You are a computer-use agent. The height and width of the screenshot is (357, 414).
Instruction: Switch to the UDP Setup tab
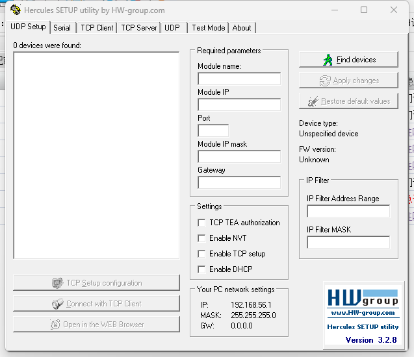point(28,27)
